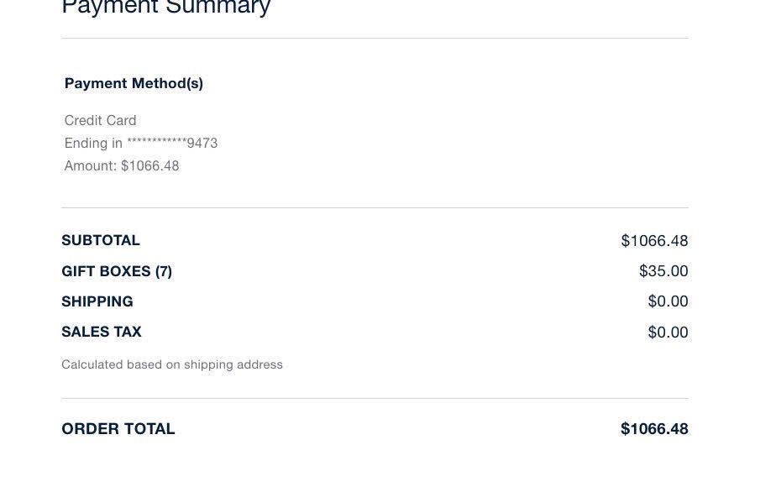Click the bold order total $1066.48

click(x=654, y=429)
